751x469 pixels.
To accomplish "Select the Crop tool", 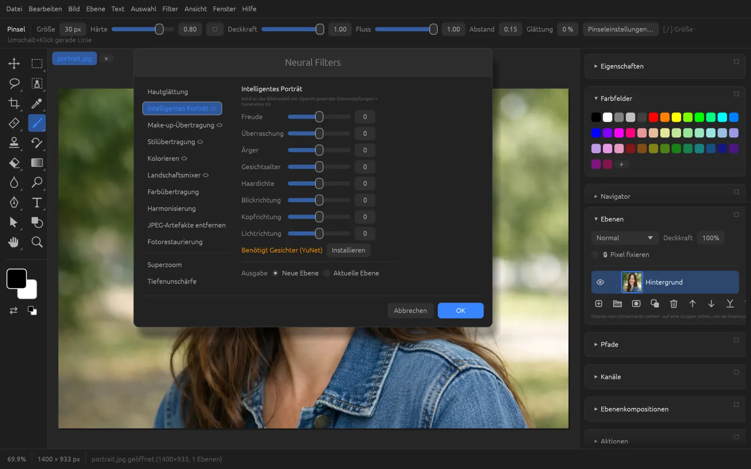I will [x=14, y=103].
